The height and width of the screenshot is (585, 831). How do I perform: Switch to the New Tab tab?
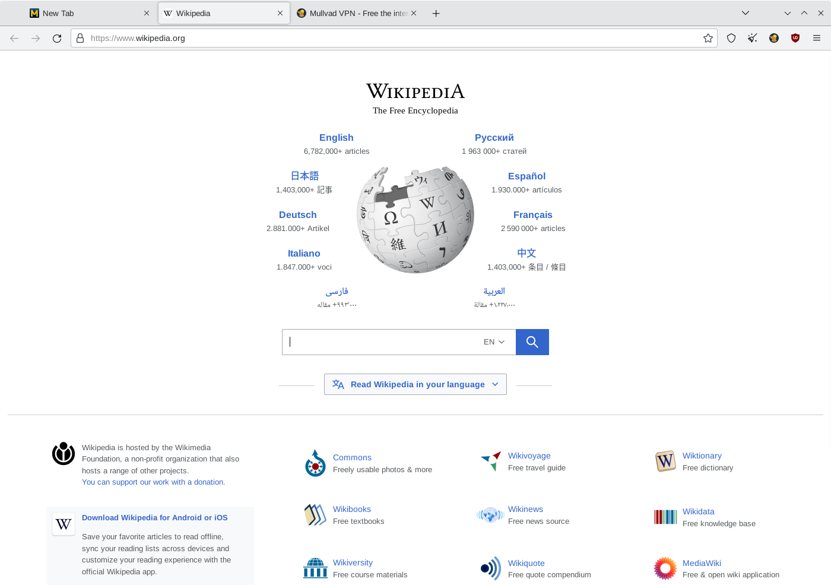[x=90, y=13]
